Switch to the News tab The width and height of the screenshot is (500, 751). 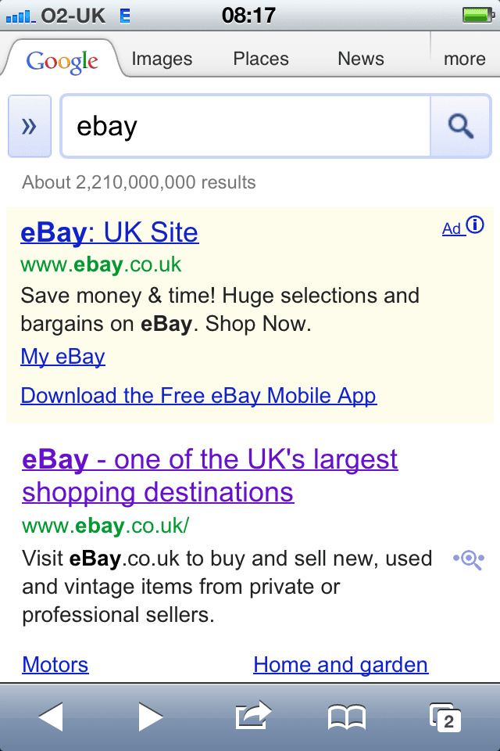[361, 59]
